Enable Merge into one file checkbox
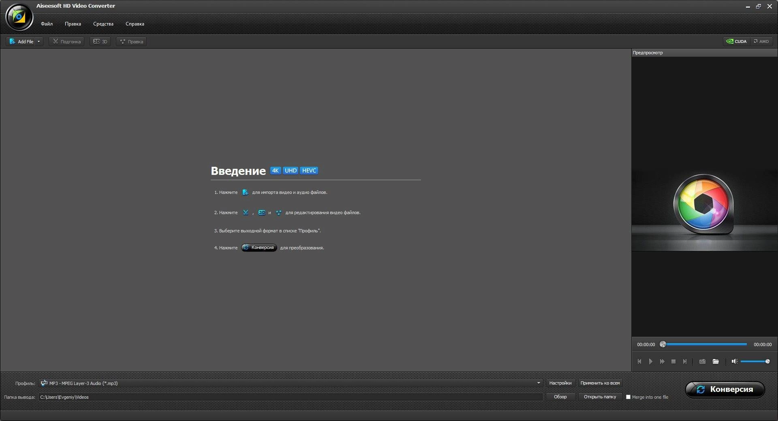The image size is (778, 421). pos(628,397)
